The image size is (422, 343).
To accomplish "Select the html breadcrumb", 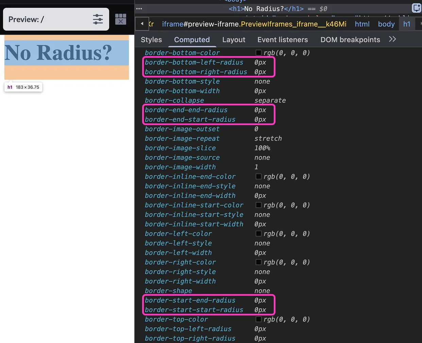I will click(362, 24).
